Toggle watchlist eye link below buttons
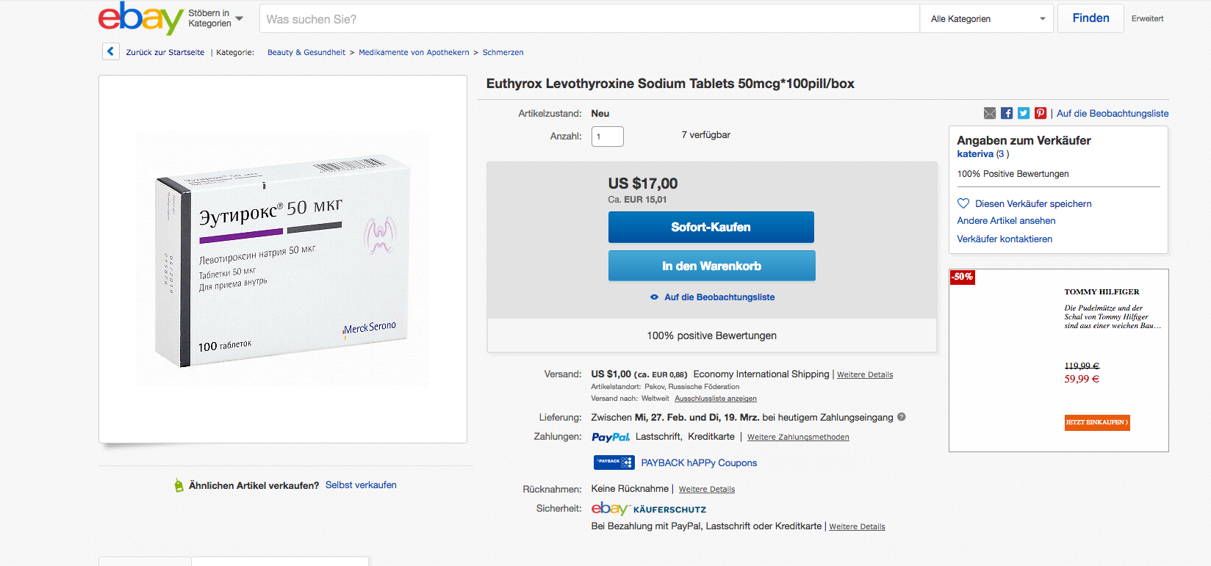 712,297
